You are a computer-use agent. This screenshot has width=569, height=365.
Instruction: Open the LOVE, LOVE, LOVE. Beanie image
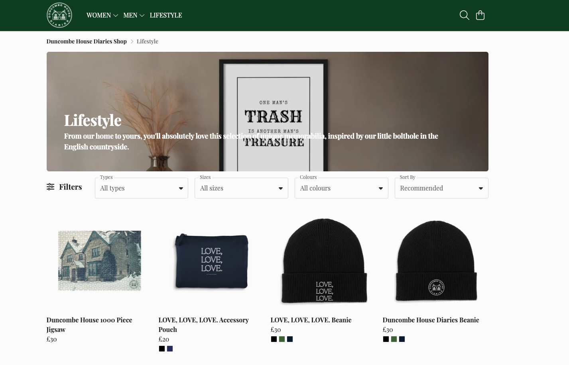324,261
